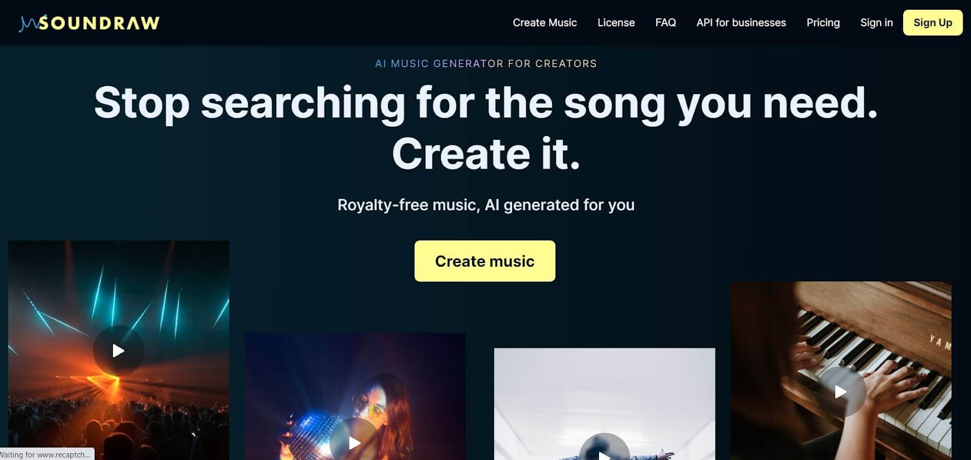The image size is (971, 460).
Task: Play the piano hands track
Action: tap(841, 392)
